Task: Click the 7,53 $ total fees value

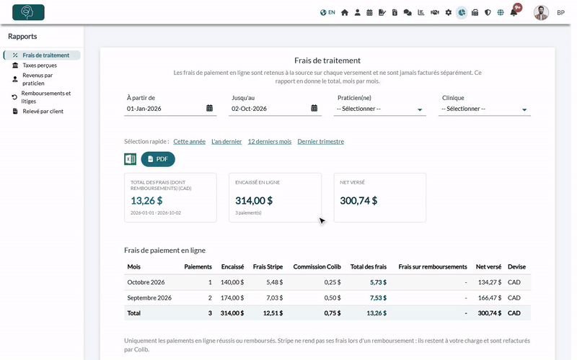Action: [378, 297]
